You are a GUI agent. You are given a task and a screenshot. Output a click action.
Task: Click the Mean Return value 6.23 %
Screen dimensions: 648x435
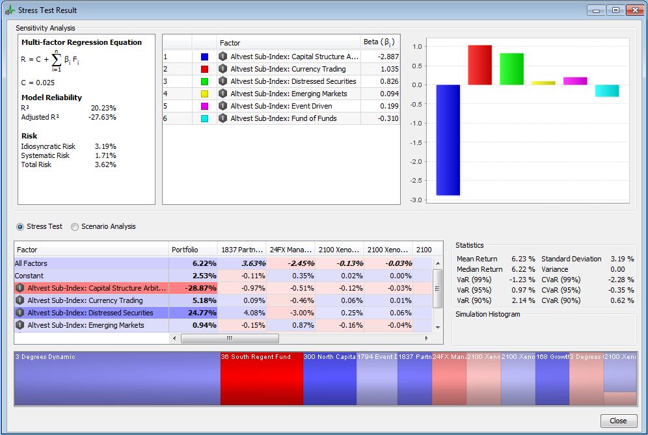point(523,259)
